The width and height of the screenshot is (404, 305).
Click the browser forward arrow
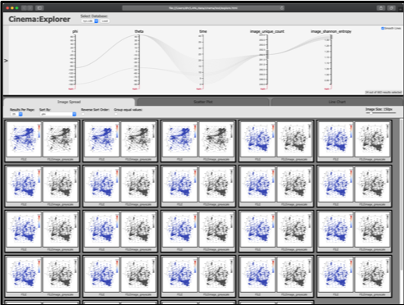30,8
